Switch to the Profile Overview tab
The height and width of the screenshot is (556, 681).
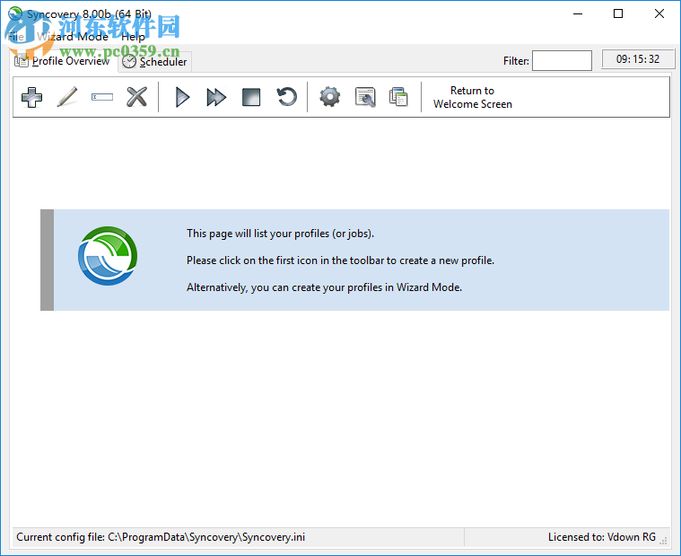coord(62,61)
